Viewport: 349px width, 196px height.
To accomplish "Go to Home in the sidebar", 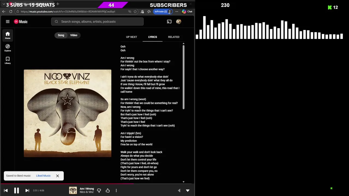I will tap(8, 35).
